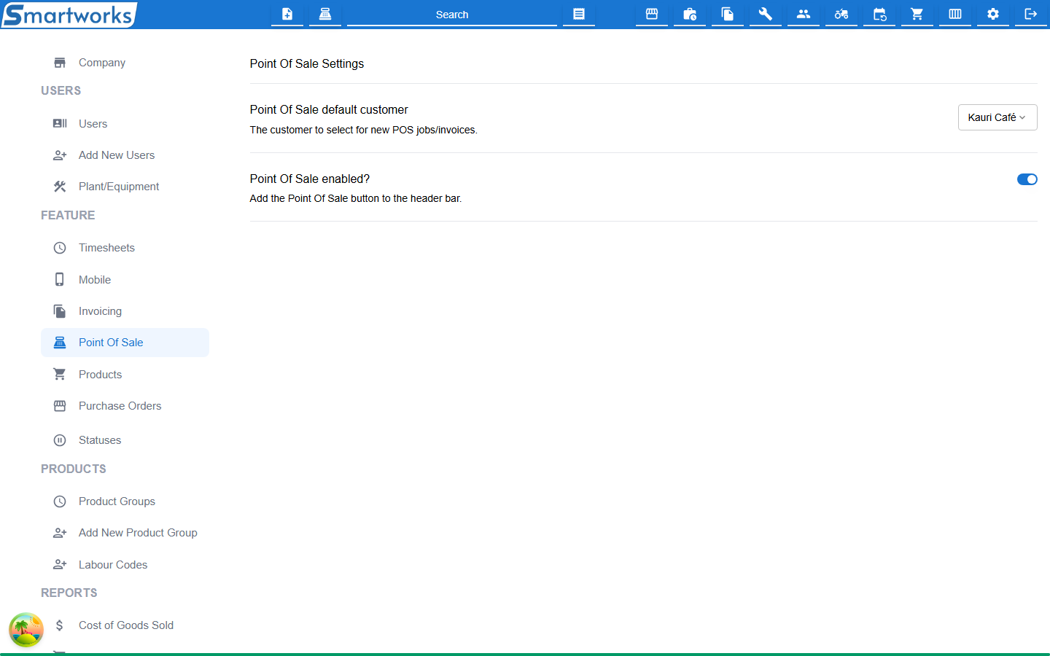Click the Smartworks logo
The height and width of the screenshot is (656, 1050).
click(69, 15)
